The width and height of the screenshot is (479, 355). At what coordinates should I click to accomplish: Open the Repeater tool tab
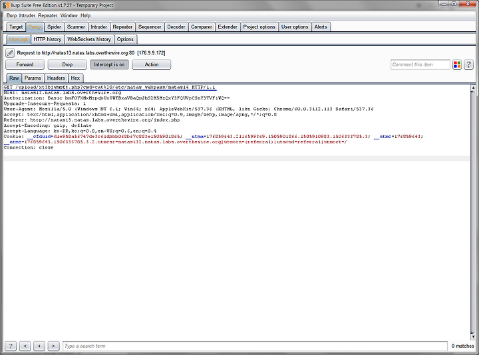pos(122,27)
